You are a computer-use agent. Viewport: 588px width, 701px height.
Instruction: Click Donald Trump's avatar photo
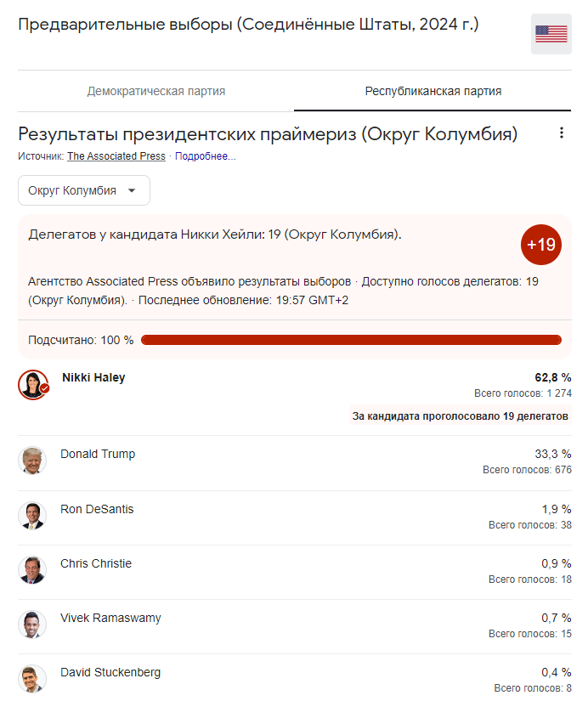click(32, 461)
